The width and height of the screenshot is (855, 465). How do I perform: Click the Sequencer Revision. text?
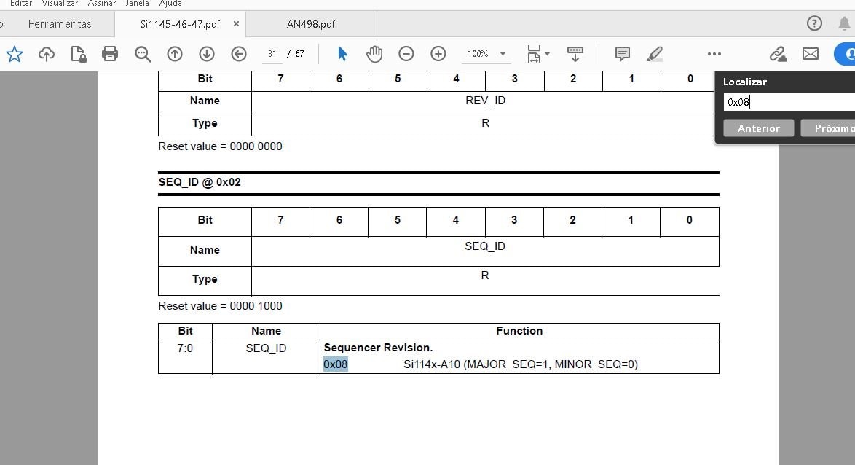379,348
